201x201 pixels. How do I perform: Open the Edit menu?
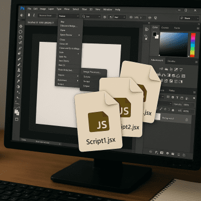pos(35,9)
